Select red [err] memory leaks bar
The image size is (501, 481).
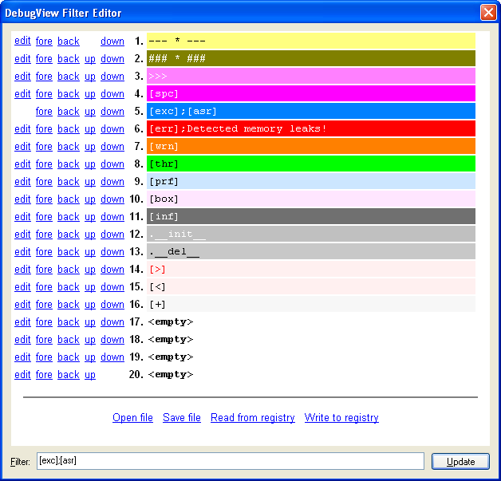coord(311,128)
